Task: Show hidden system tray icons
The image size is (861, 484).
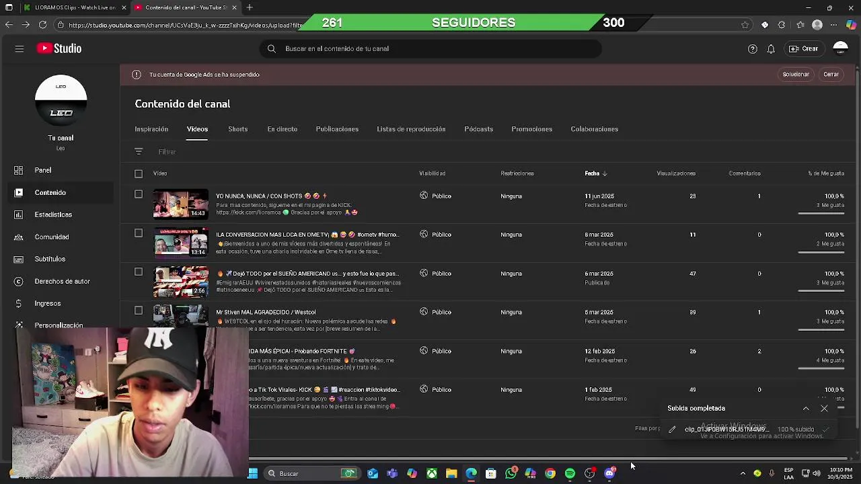Action: 743,473
